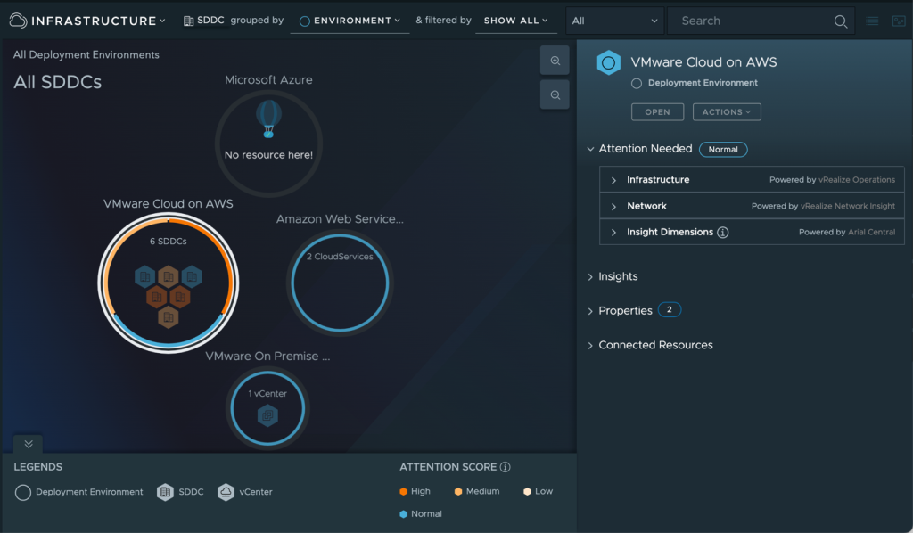Image resolution: width=913 pixels, height=533 pixels.
Task: Expand the Properties section
Action: (x=590, y=311)
